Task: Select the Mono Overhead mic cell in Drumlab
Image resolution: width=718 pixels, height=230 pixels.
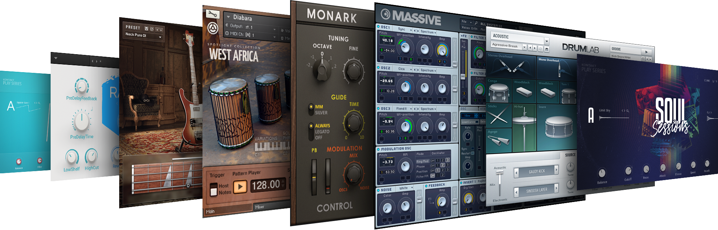Action: (x=558, y=68)
